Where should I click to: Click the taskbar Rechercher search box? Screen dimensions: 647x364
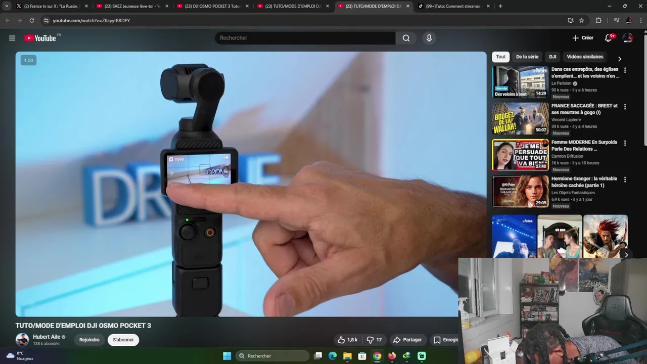click(272, 356)
